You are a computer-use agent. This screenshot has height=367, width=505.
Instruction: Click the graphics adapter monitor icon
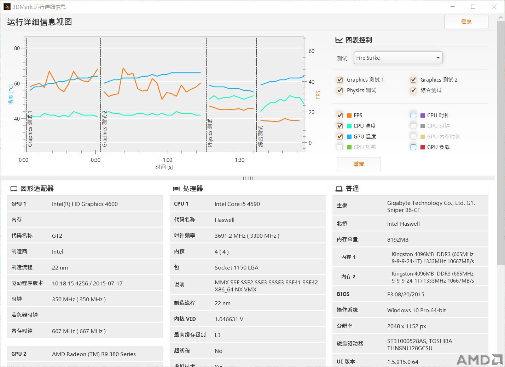click(x=14, y=189)
